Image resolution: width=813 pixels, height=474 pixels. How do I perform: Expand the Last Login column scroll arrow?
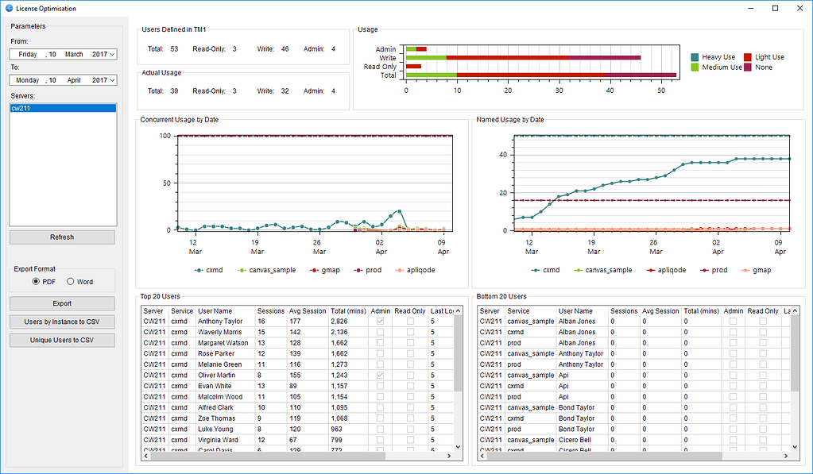tap(459, 310)
